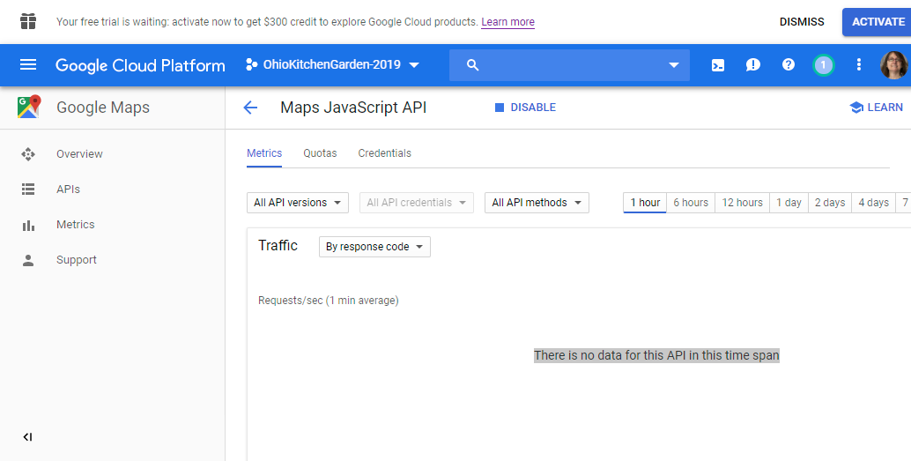Click the Google Maps logo icon
Image resolution: width=911 pixels, height=461 pixels.
tap(28, 107)
